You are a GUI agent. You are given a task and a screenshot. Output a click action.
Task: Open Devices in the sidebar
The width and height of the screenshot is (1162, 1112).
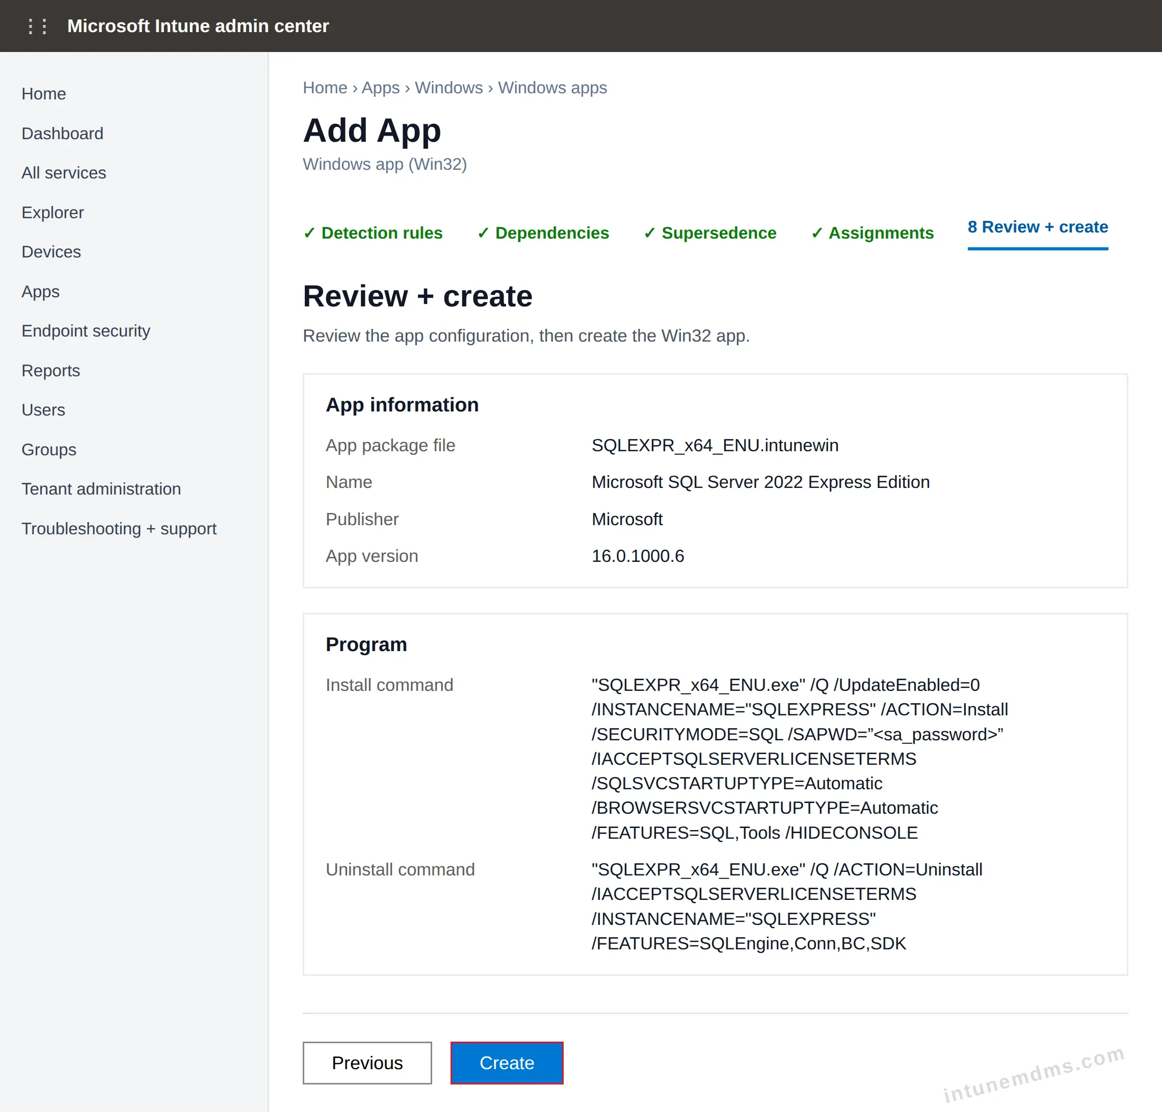click(x=51, y=252)
